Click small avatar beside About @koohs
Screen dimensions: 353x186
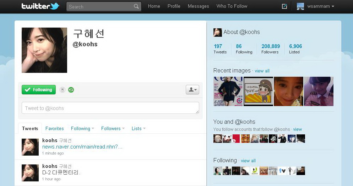coord(217,33)
